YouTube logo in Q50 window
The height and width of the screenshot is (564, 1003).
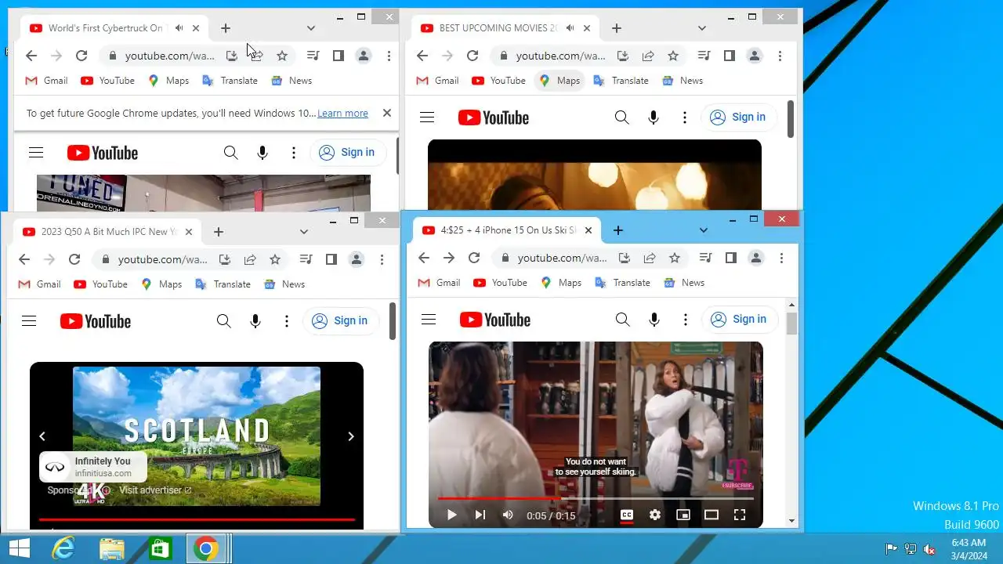pyautogui.click(x=96, y=321)
